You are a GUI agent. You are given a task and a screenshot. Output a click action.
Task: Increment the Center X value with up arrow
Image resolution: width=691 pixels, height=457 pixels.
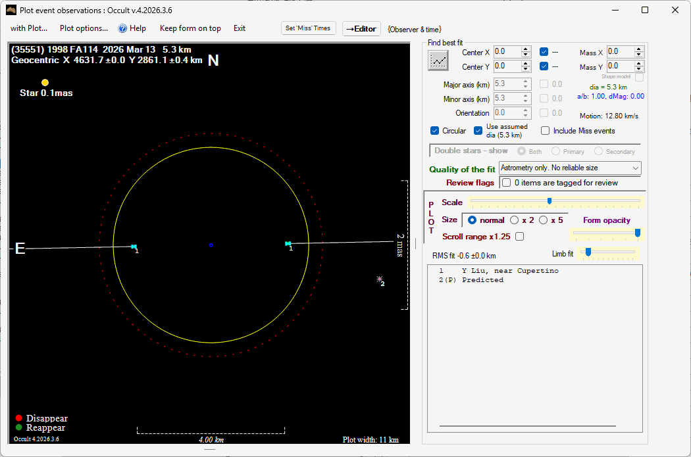525,49
